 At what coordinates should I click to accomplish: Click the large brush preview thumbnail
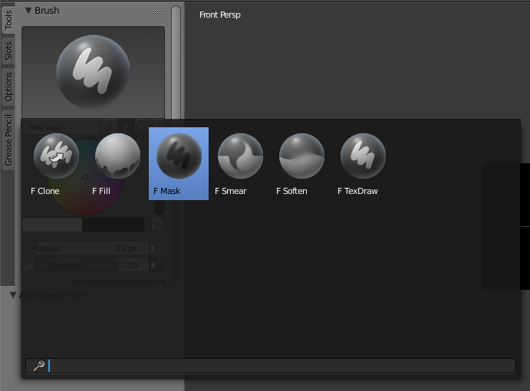click(x=94, y=72)
